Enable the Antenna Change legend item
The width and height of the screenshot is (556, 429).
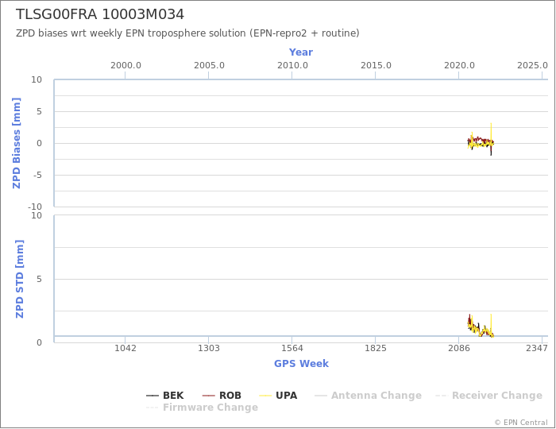tap(368, 396)
